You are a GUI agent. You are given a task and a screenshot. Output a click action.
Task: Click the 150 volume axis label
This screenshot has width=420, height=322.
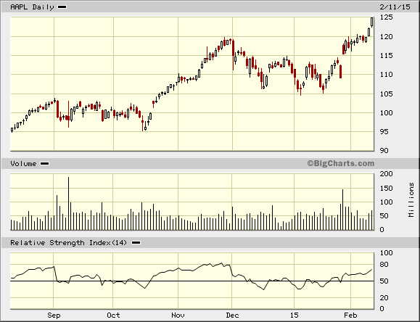pyautogui.click(x=386, y=189)
